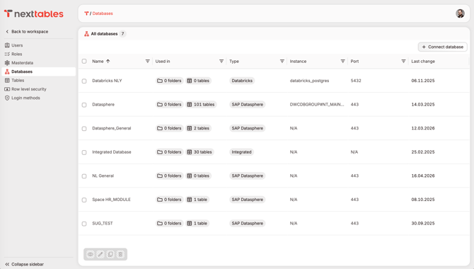Click the databases count badge 7
The width and height of the screenshot is (474, 269).
click(x=122, y=33)
